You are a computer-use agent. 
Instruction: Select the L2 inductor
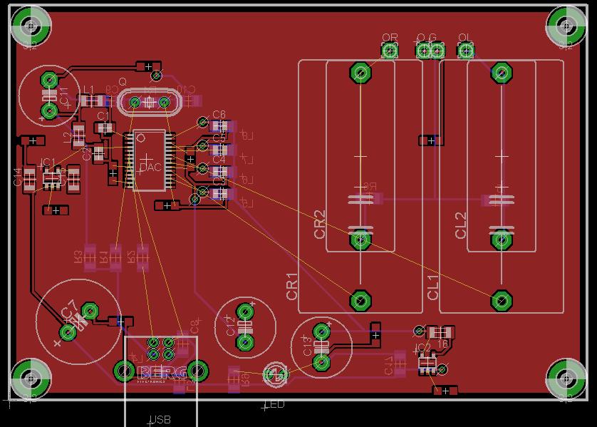tap(78, 135)
